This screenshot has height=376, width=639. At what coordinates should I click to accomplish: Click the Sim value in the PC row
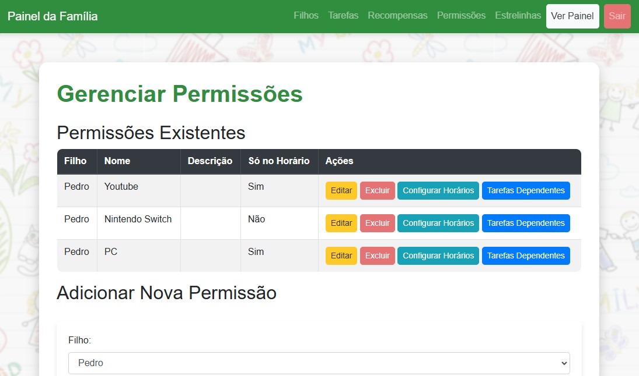click(256, 251)
